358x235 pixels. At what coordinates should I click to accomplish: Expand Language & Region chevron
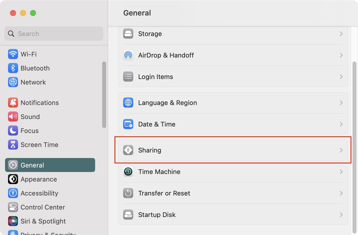341,103
